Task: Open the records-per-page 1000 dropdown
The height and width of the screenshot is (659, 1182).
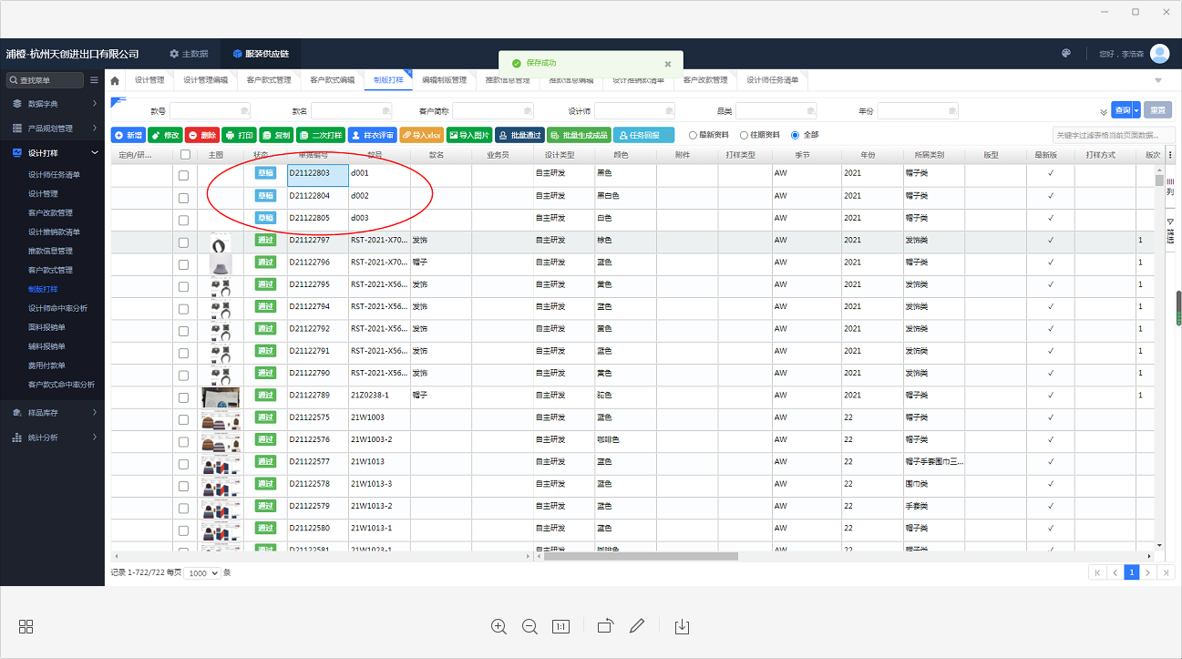Action: coord(201,573)
